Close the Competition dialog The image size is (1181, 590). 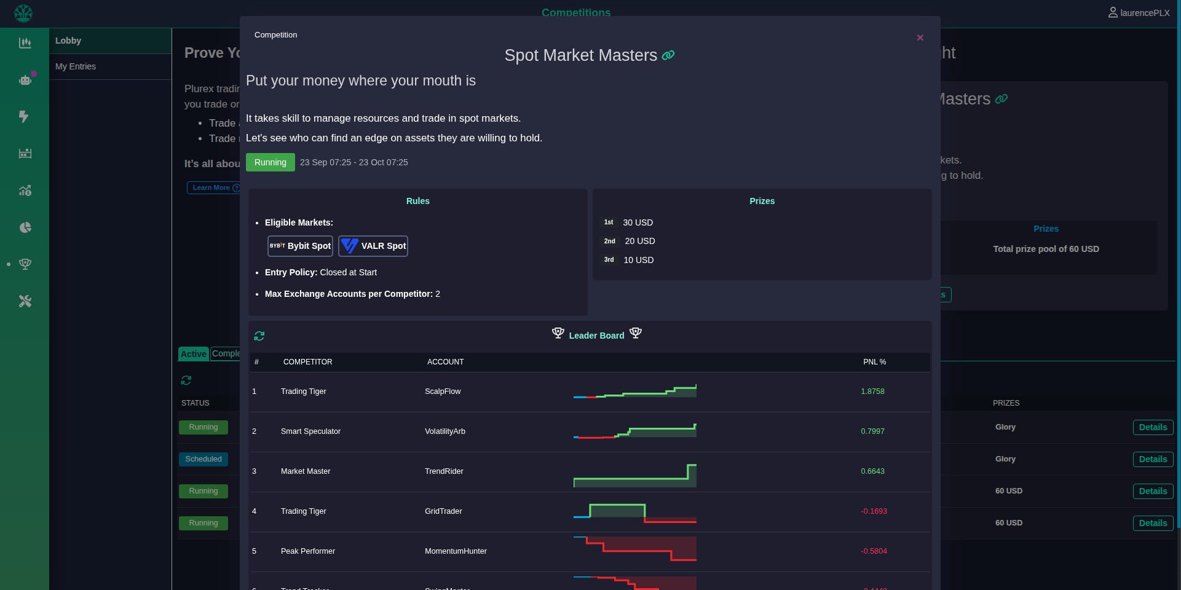click(x=920, y=37)
